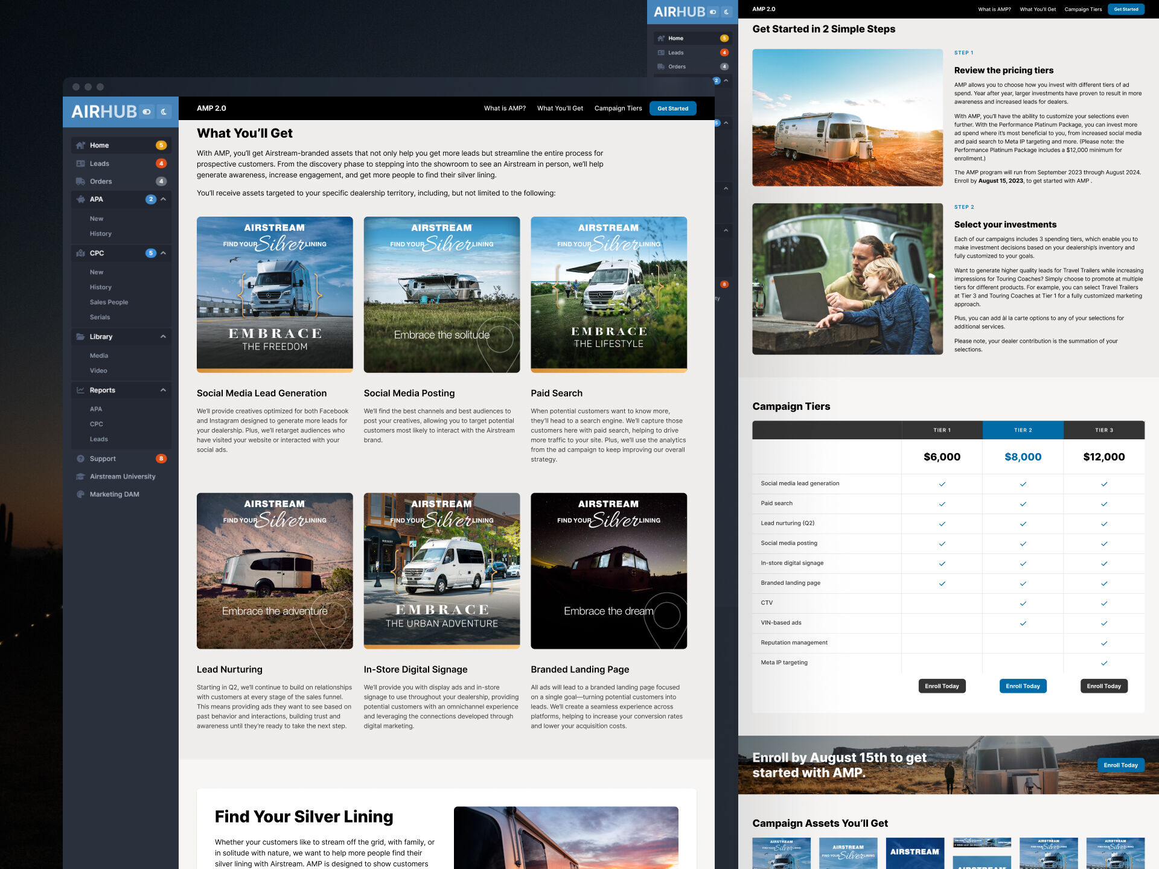This screenshot has height=869, width=1159.
Task: Toggle dark mode moon in front window
Action: click(x=164, y=112)
